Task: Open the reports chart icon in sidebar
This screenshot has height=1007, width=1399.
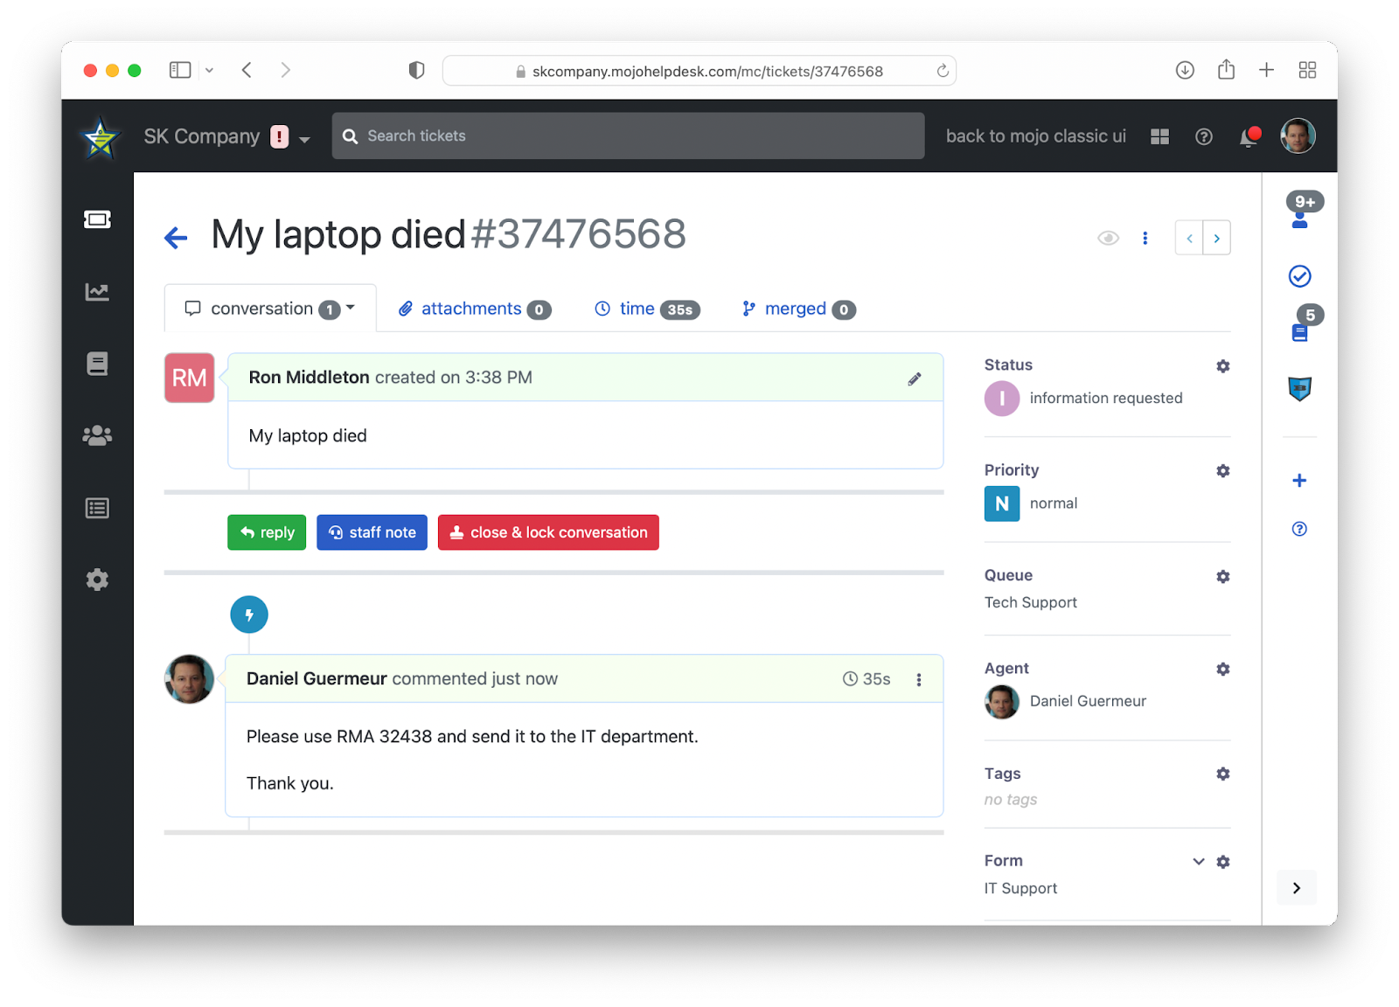Action: coord(97,292)
